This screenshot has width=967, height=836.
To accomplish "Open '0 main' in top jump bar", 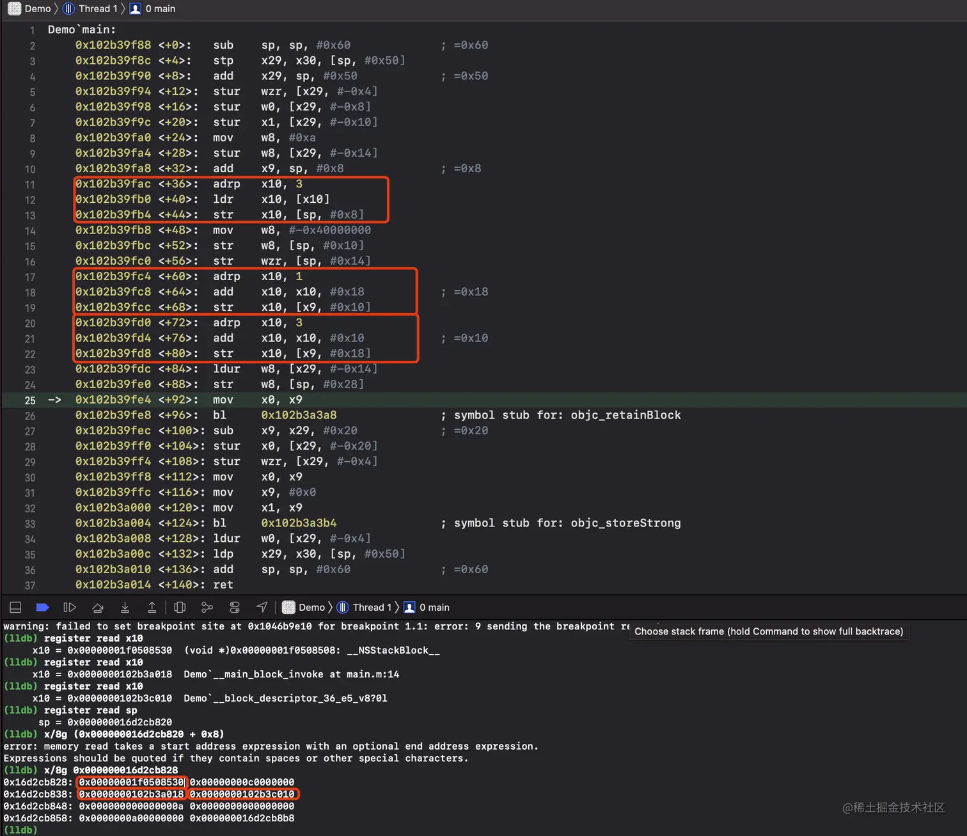I will click(x=161, y=8).
